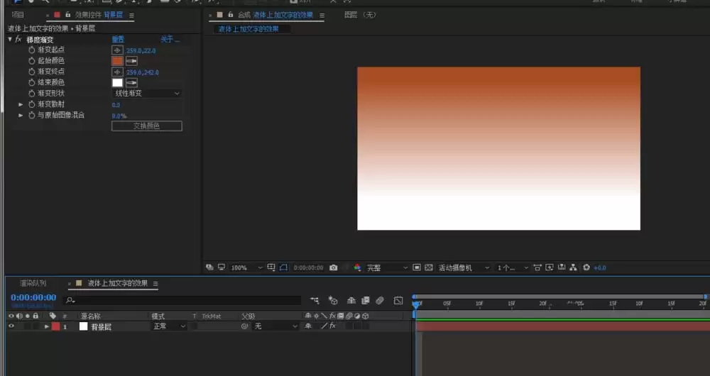Screen dimensions: 710x376
Task: Enable motion blur icon in the timeline header
Action: click(380, 300)
